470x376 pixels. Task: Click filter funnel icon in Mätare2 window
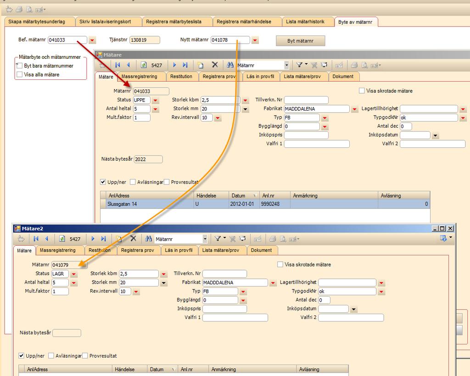pos(218,239)
